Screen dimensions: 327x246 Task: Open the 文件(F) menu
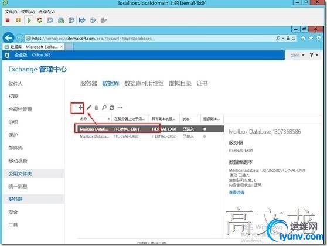coord(11,12)
